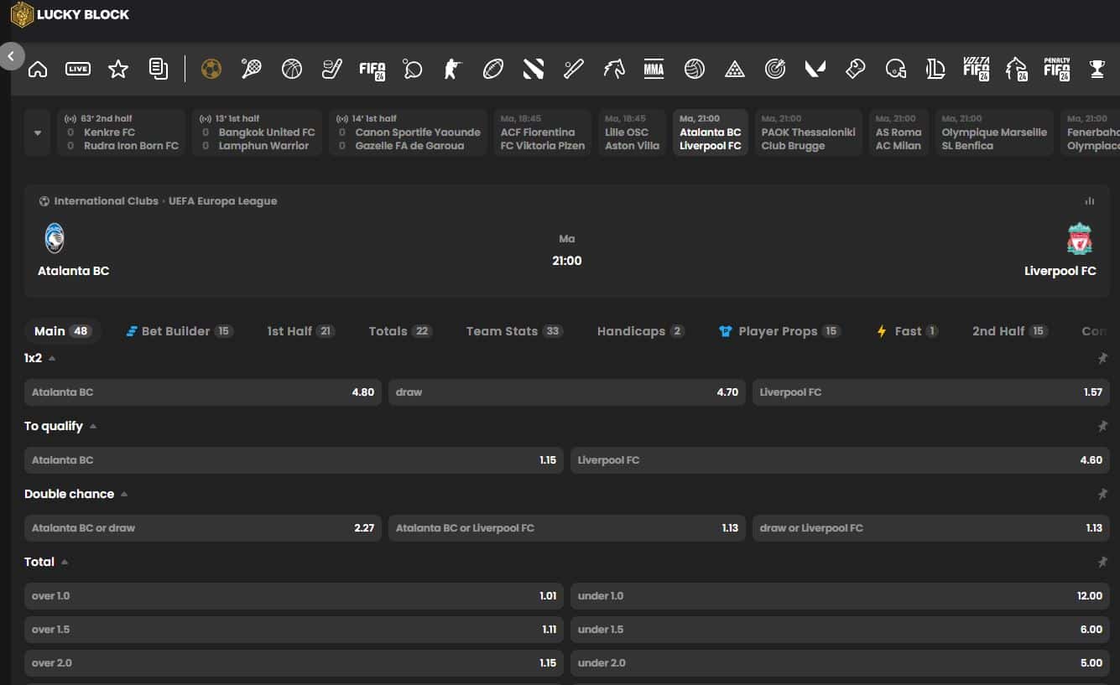
Task: Expand the match list dropdown arrow
Action: point(38,132)
